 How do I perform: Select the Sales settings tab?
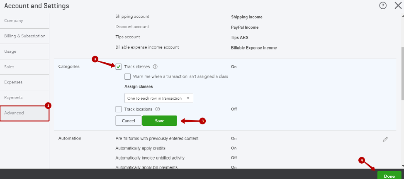tap(24, 67)
